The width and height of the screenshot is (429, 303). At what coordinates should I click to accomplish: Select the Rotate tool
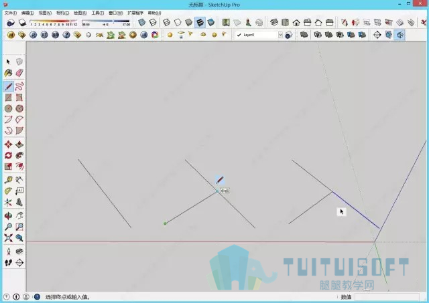click(x=8, y=155)
